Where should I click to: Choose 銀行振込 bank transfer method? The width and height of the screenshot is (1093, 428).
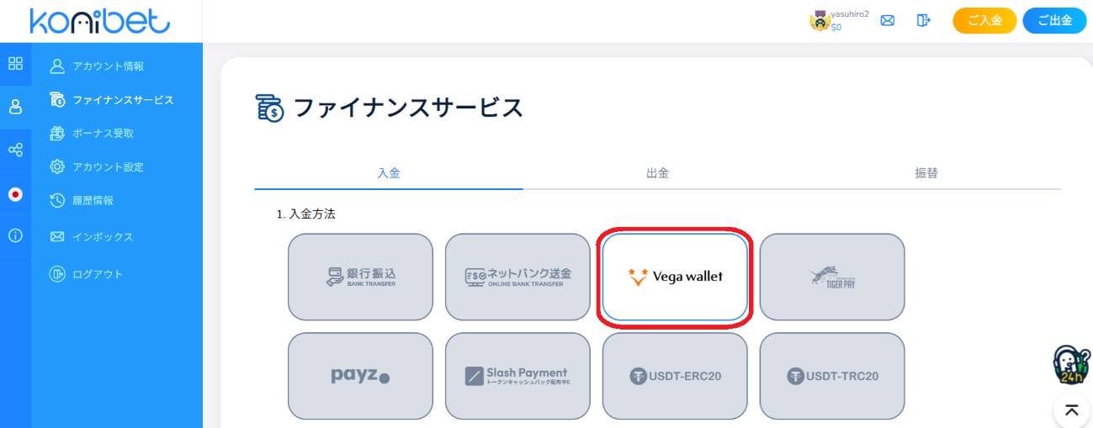tap(360, 277)
